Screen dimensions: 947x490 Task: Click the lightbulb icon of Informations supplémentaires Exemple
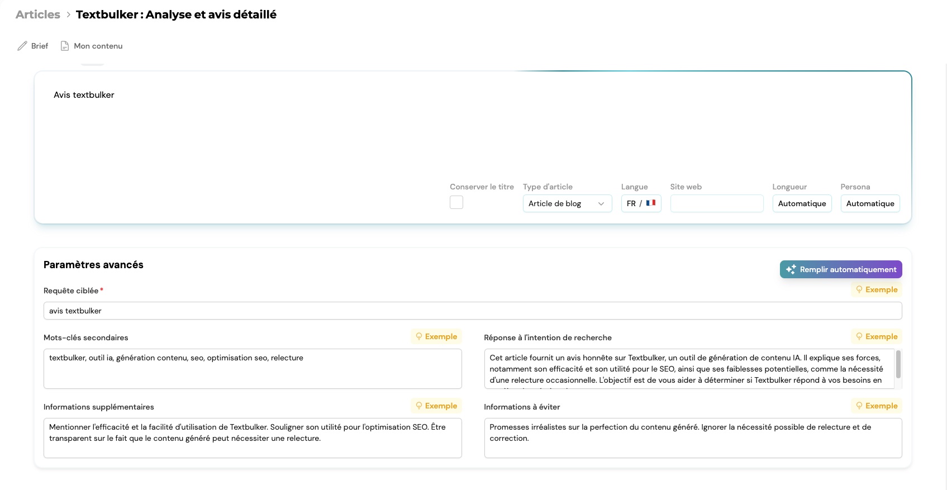(x=419, y=406)
